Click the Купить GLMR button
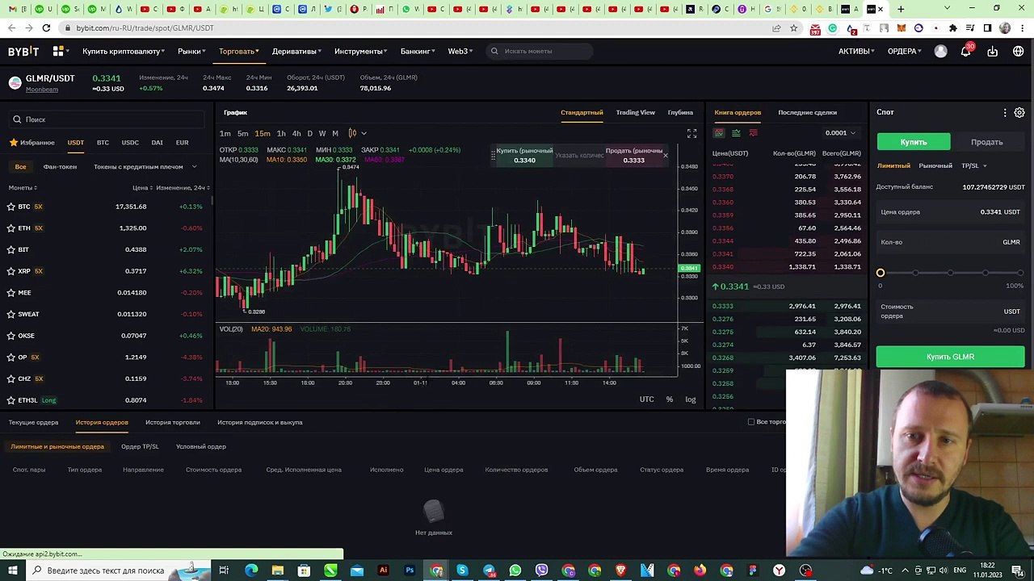1034x581 pixels. (x=950, y=357)
